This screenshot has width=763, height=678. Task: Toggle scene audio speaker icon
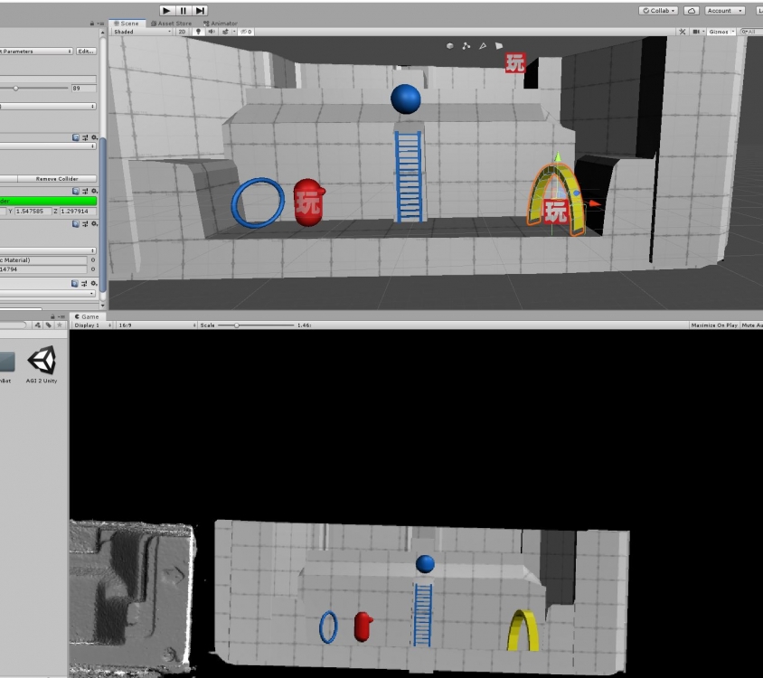pyautogui.click(x=212, y=32)
